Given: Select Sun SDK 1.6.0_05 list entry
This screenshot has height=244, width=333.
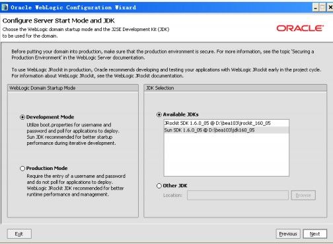Looking at the screenshot, I should pos(227,130).
